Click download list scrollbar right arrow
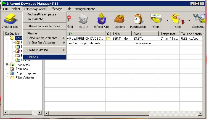Image resolution: width=209 pixels, height=119 pixels. point(200,113)
